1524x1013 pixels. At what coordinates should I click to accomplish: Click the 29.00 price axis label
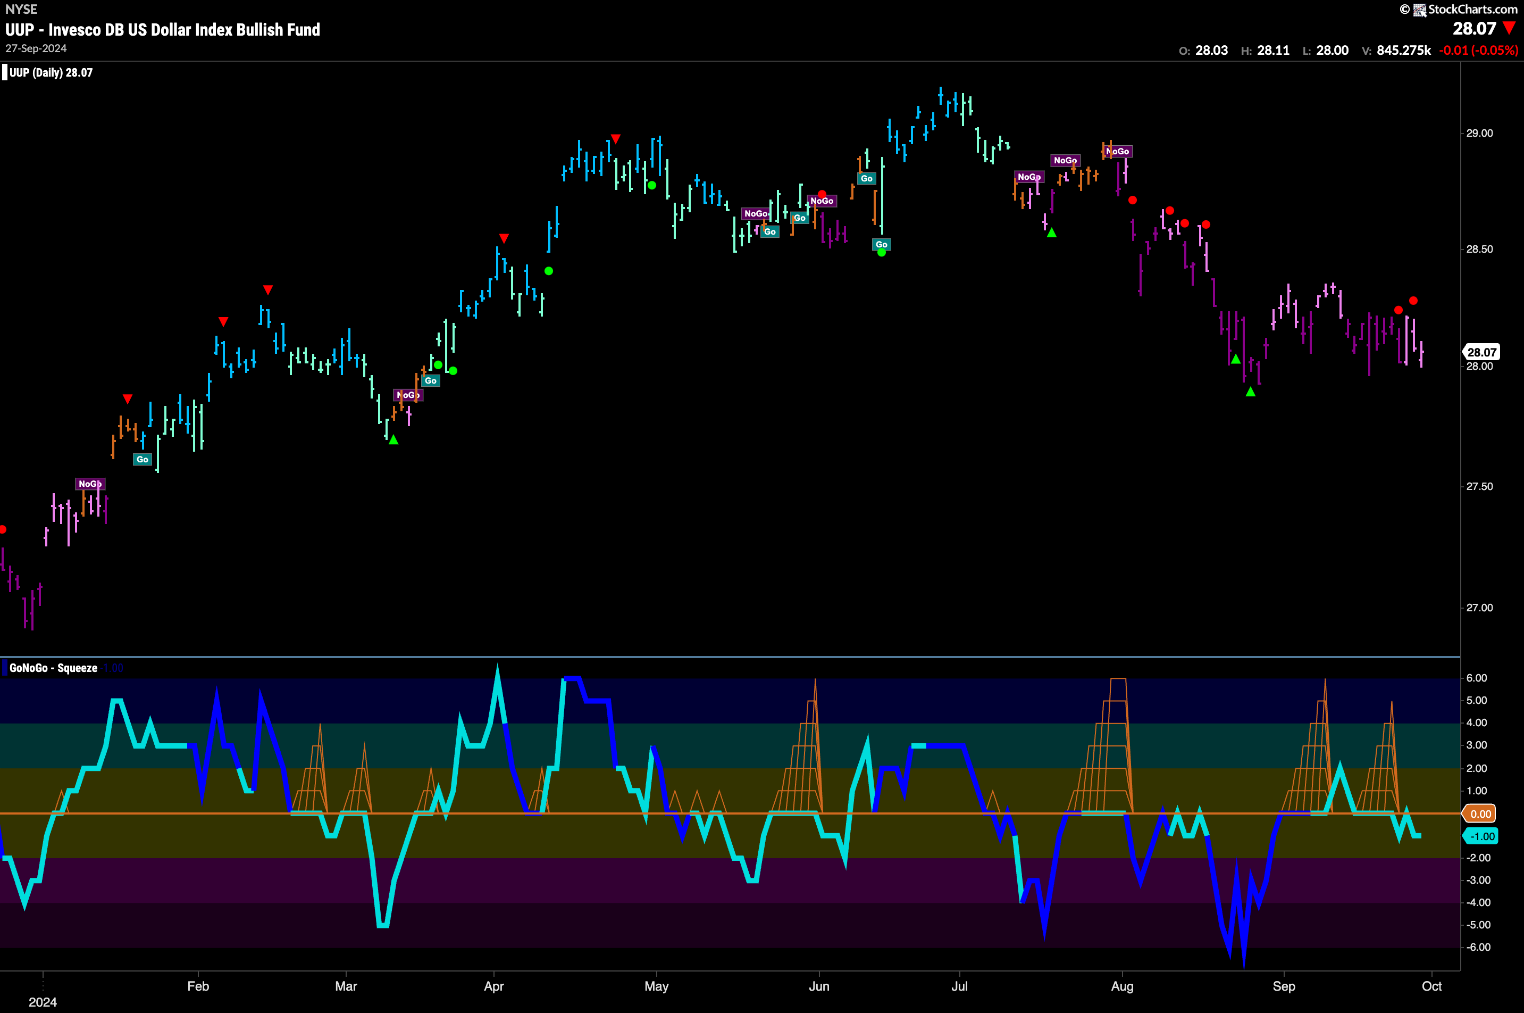1479,133
